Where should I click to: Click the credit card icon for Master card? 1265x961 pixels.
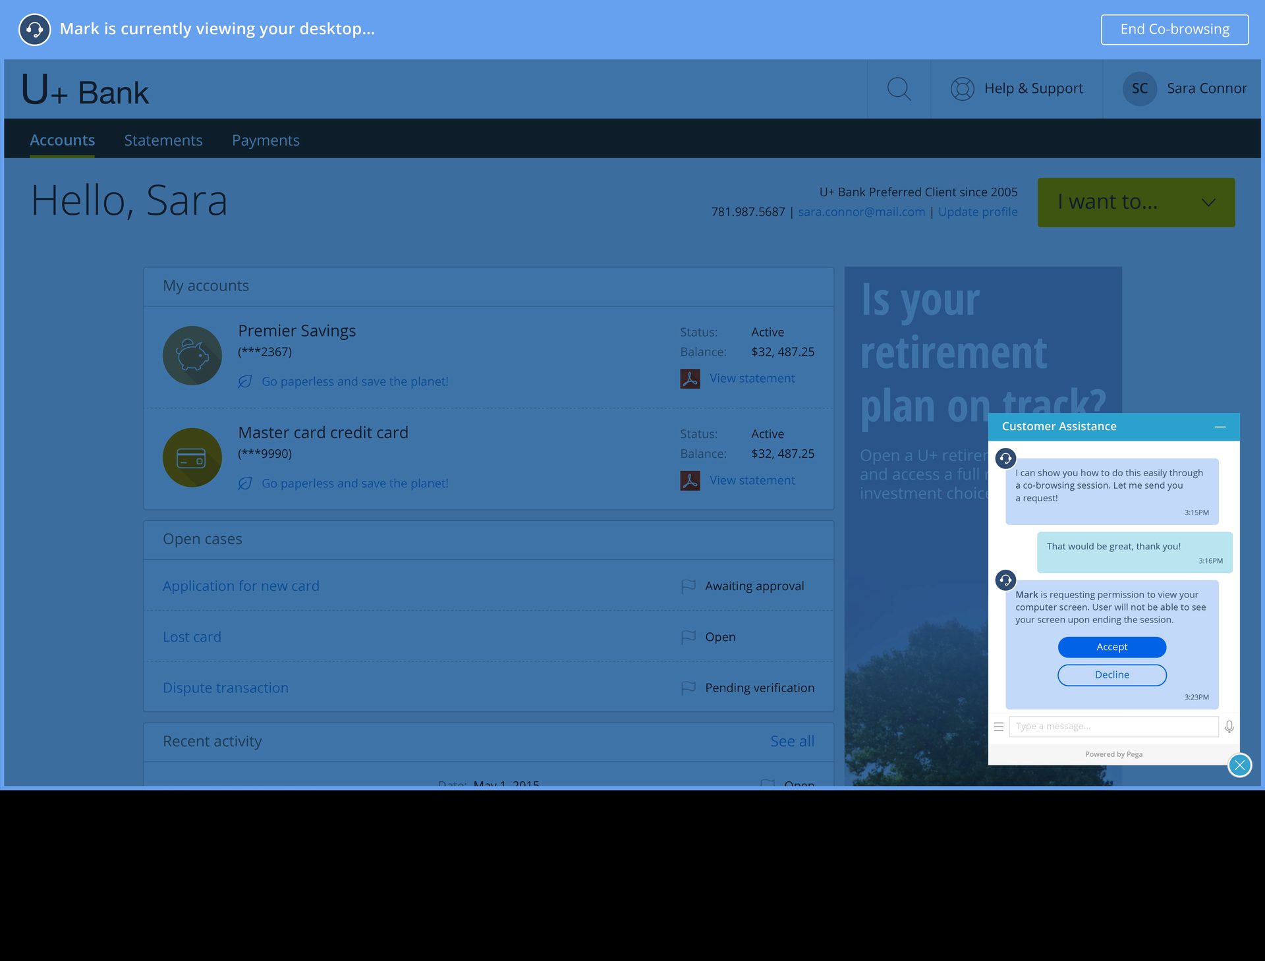click(192, 457)
